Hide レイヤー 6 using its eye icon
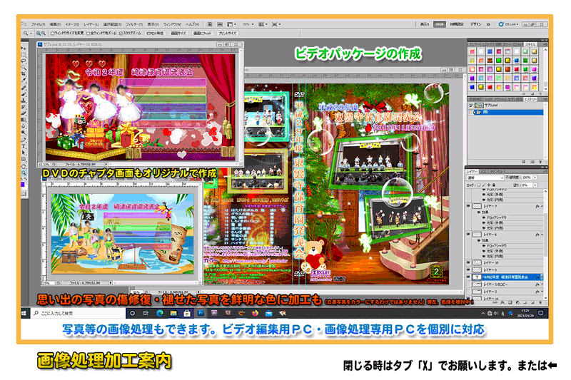The width and height of the screenshot is (571, 380). point(469,235)
